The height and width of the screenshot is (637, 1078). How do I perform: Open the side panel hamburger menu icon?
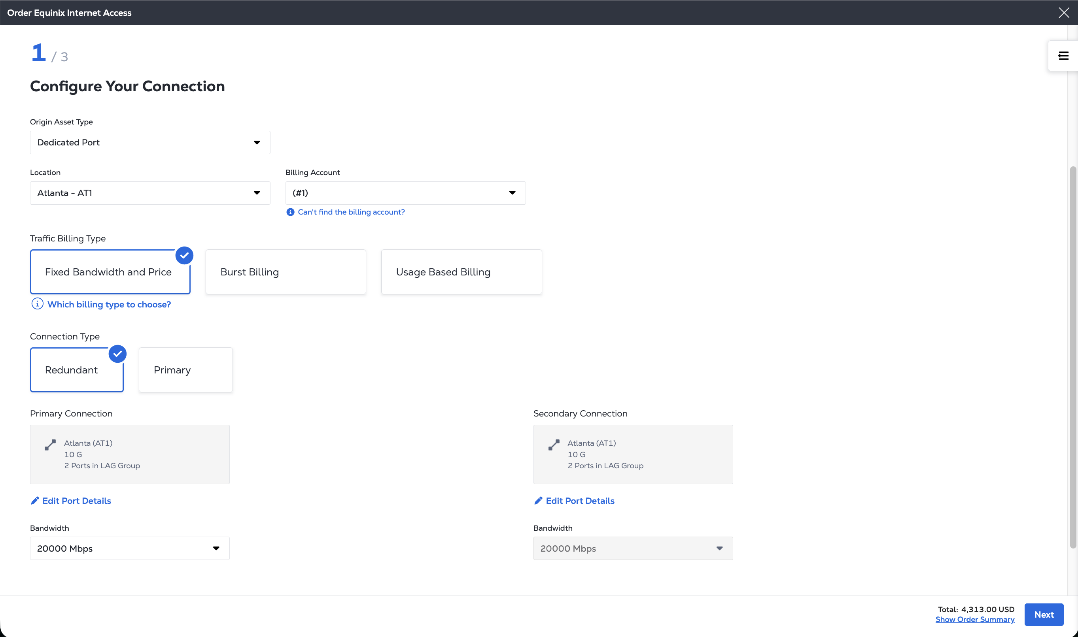point(1063,56)
